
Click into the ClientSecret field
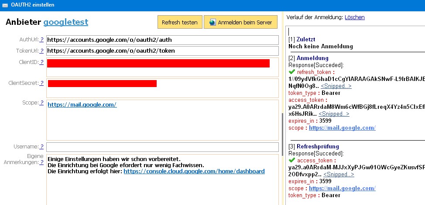coord(162,88)
